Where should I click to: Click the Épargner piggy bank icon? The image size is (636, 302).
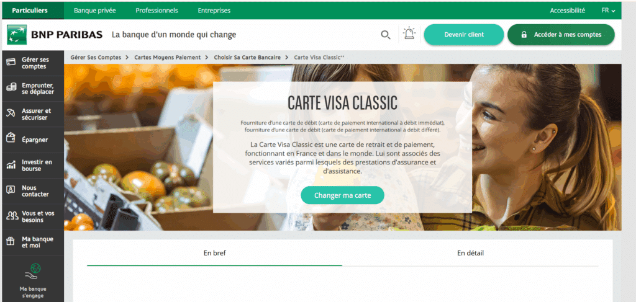(x=11, y=140)
